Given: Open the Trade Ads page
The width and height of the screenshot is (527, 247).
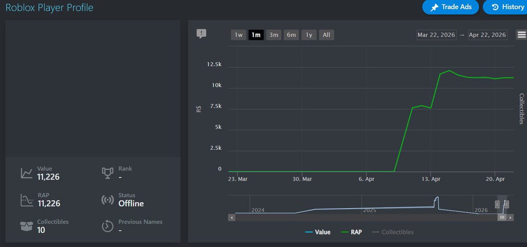Looking at the screenshot, I should (x=450, y=7).
